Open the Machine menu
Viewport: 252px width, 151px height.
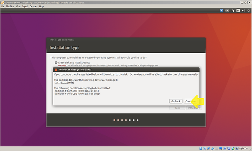click(10, 6)
